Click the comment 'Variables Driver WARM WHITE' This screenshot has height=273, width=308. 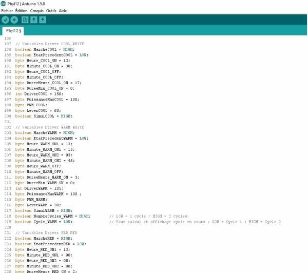49,127
